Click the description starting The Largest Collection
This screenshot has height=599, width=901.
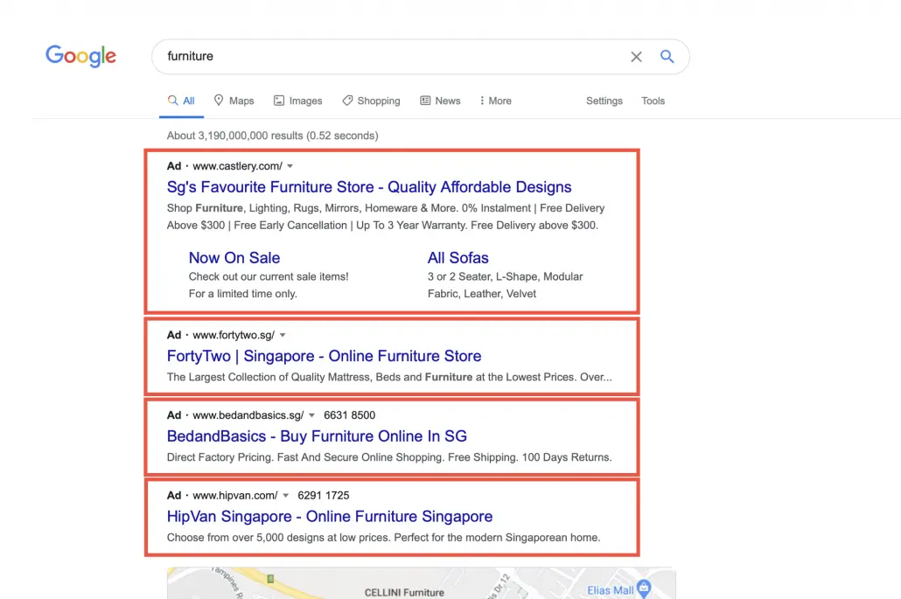tap(389, 377)
